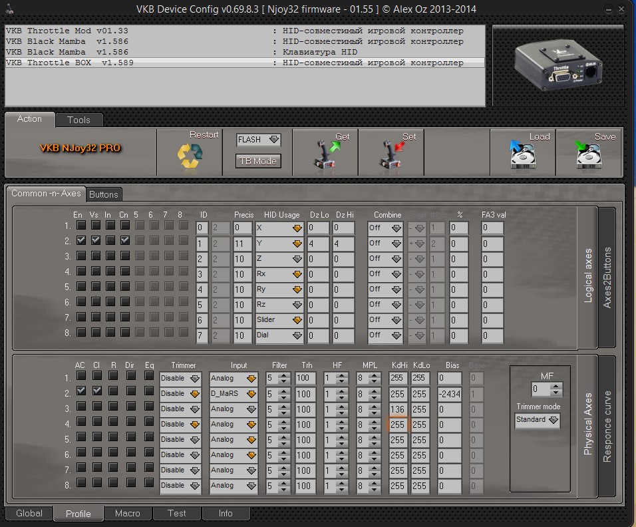Viewport: 636px width, 527px height.
Task: Click the Save hard drive icon
Action: pos(588,154)
